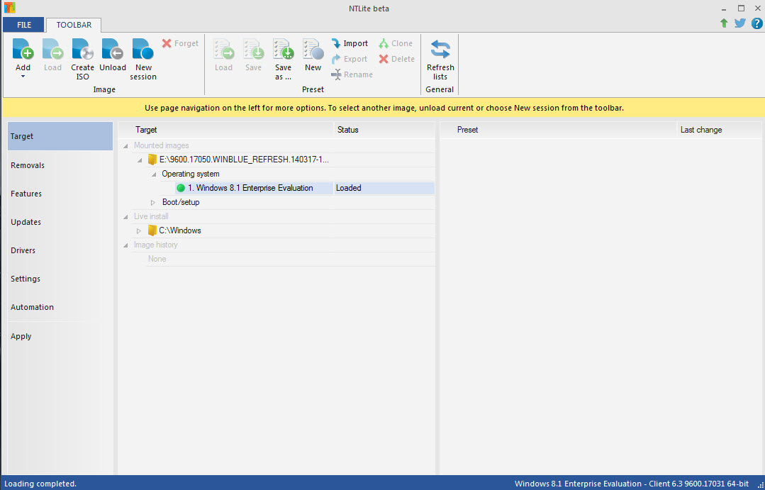
Task: Collapse the Mounted images group
Action: click(x=126, y=146)
